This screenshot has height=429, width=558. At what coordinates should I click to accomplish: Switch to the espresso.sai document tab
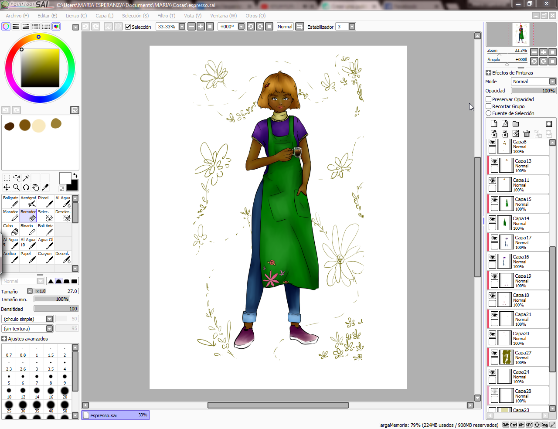(x=115, y=415)
